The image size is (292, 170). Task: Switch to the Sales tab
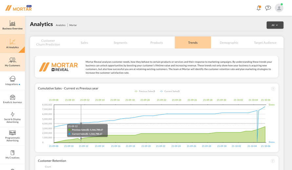click(84, 43)
